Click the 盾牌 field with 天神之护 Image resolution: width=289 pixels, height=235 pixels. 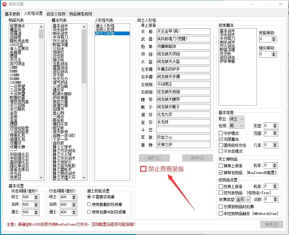coord(183,145)
